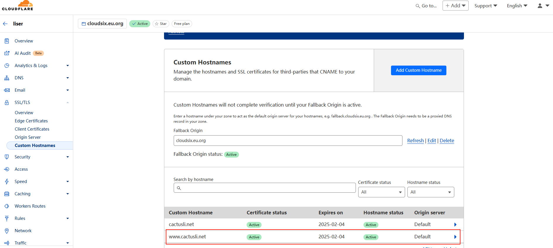Click the Active badge next to domain name
The height and width of the screenshot is (248, 553).
pos(140,24)
